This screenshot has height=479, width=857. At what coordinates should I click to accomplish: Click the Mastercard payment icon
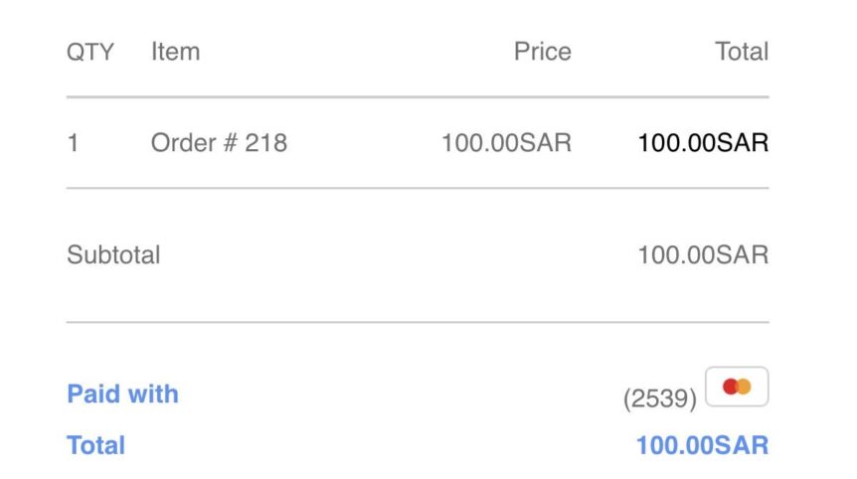(737, 387)
